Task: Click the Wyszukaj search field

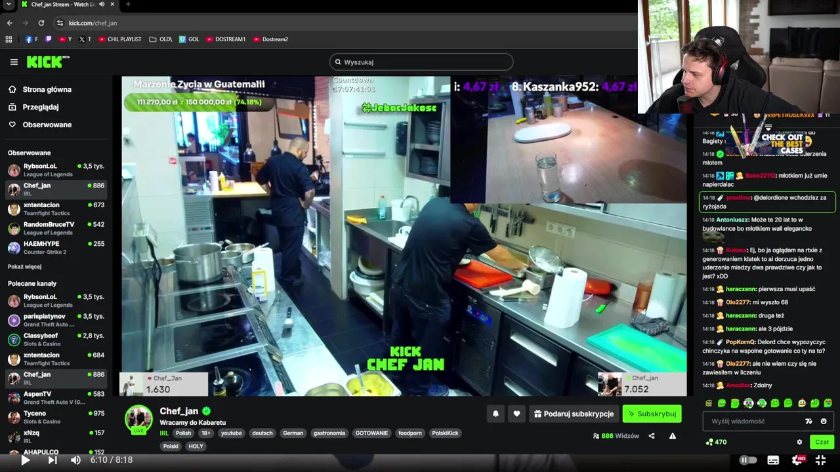Action: 421,62
